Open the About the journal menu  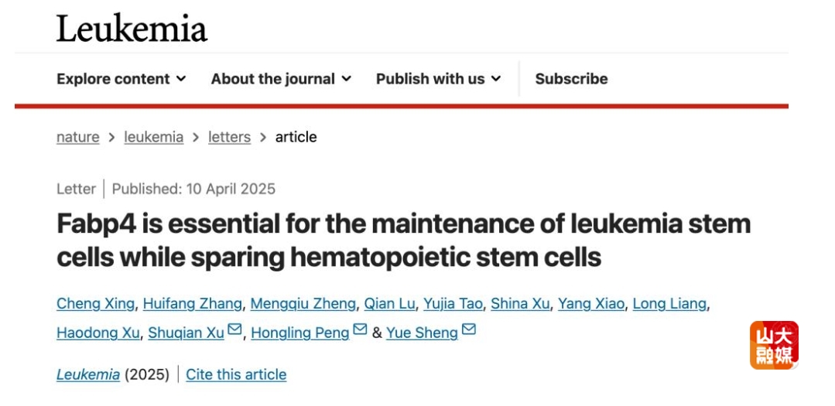281,79
